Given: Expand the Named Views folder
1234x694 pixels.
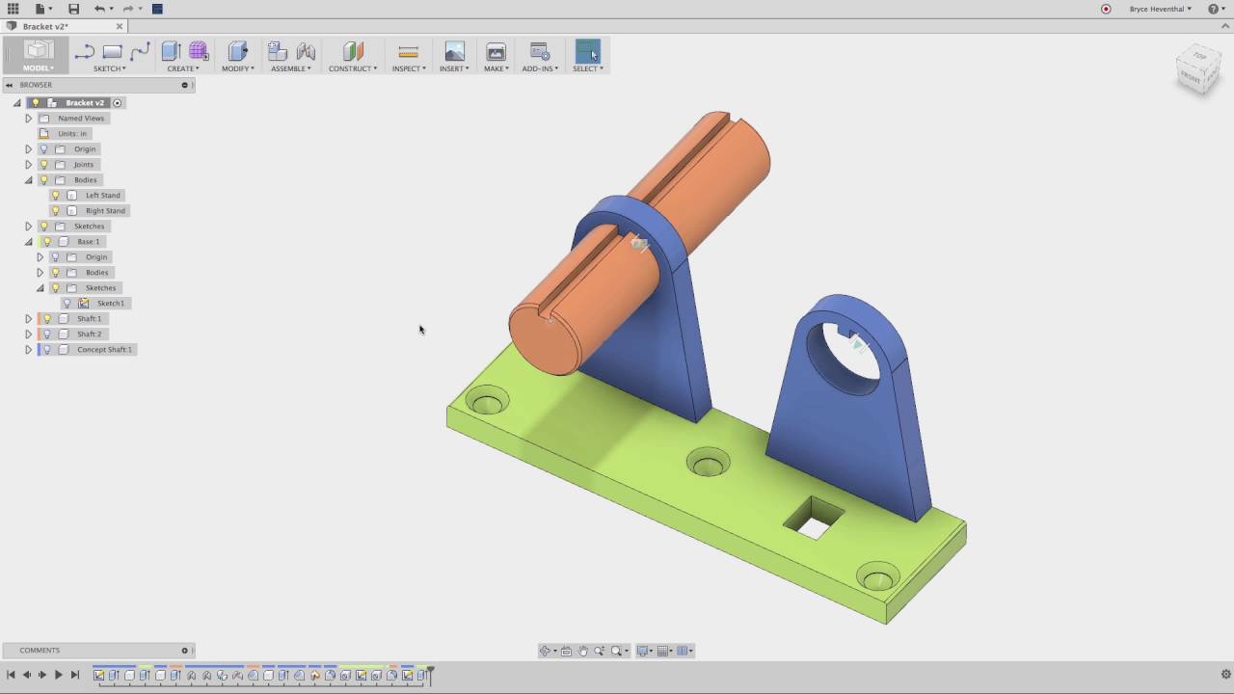Looking at the screenshot, I should [28, 118].
